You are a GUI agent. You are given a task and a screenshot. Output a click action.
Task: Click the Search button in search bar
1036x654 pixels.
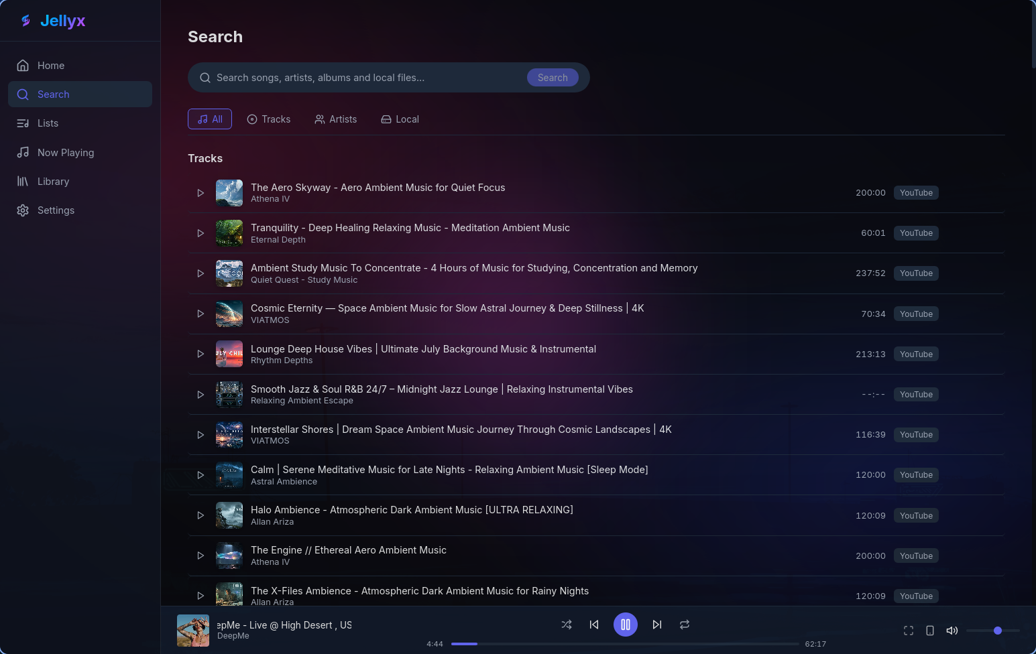(553, 78)
